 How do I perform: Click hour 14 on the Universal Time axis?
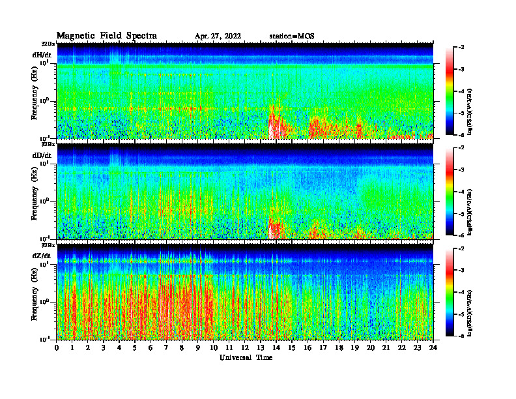[x=276, y=348]
